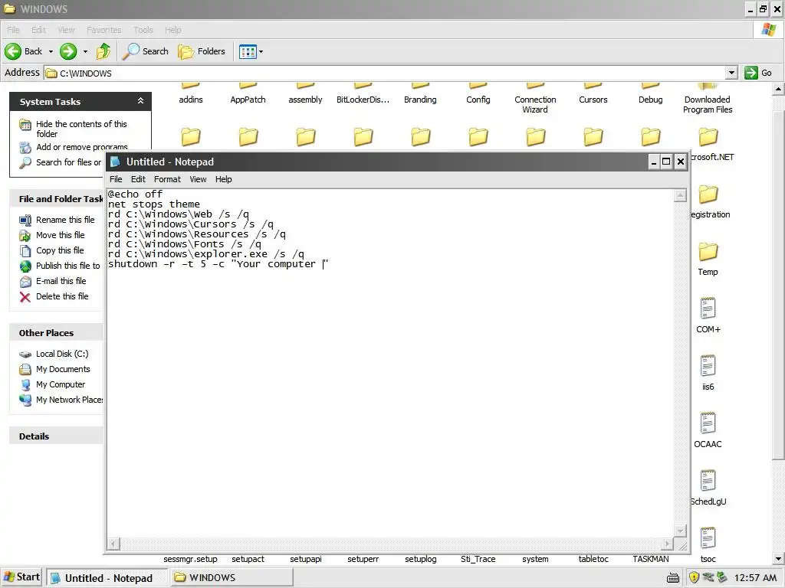Open My Documents in Other Places

click(x=63, y=369)
